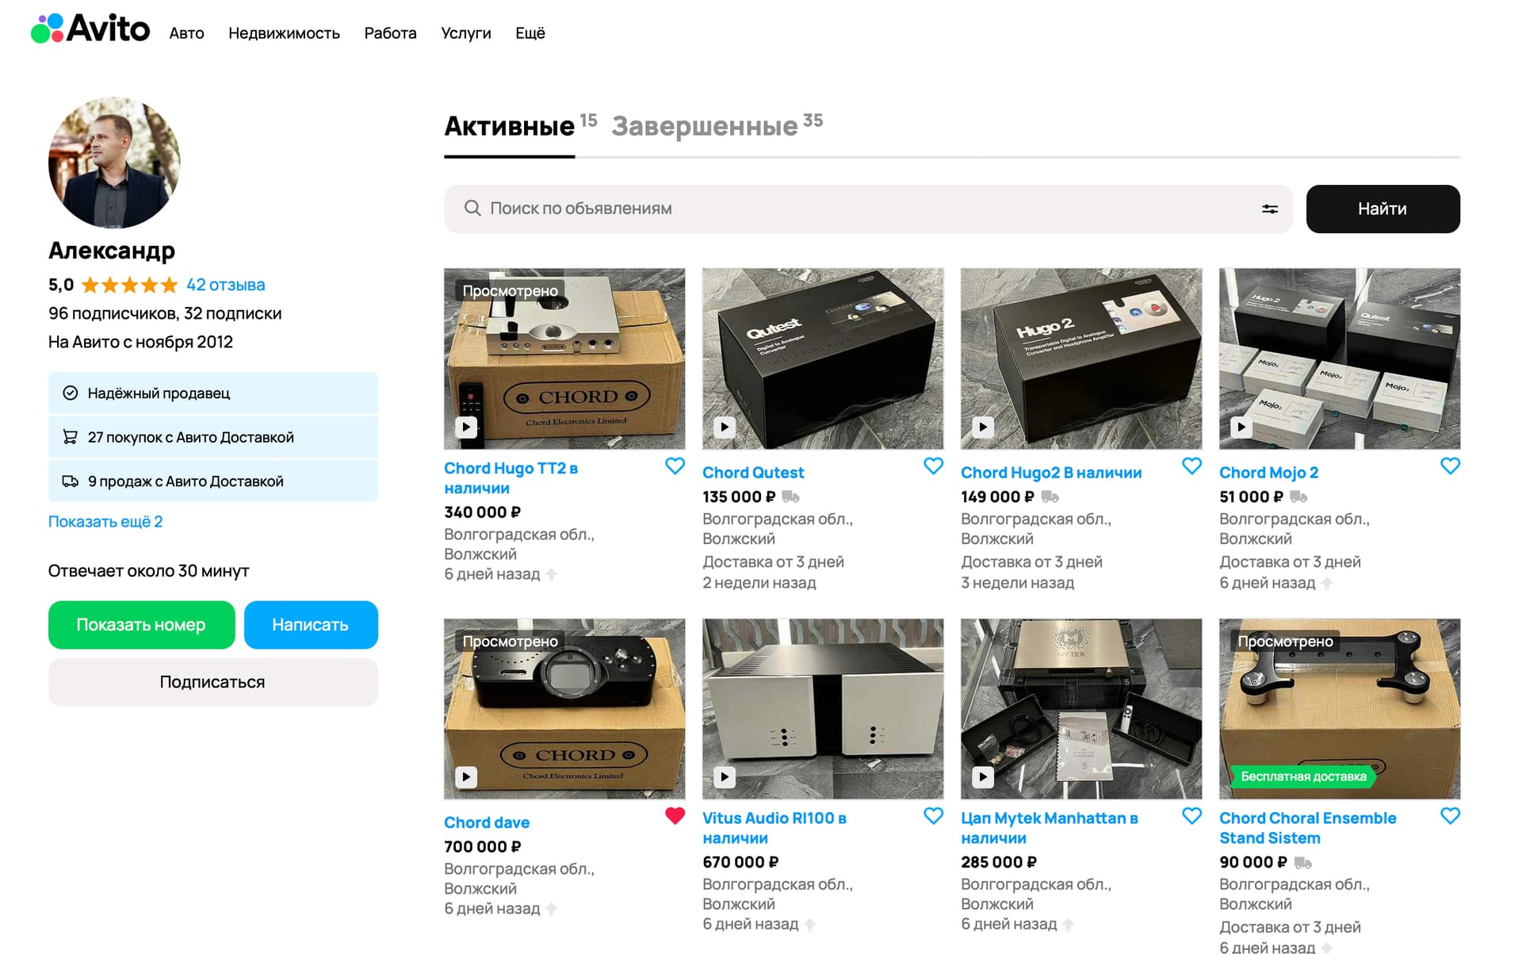This screenshot has width=1522, height=954.
Task: Play video on Chord Hugo TT2 listing
Action: tap(466, 427)
